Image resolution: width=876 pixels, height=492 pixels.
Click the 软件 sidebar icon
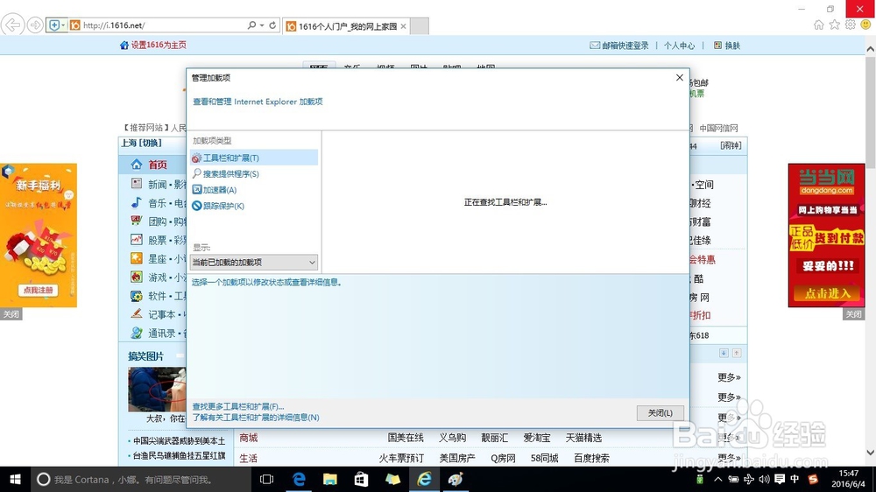(137, 295)
